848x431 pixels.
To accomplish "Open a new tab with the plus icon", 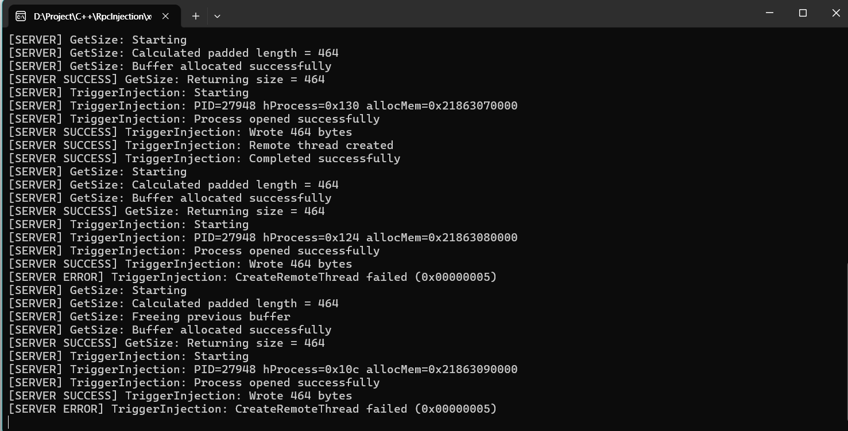I will 195,16.
